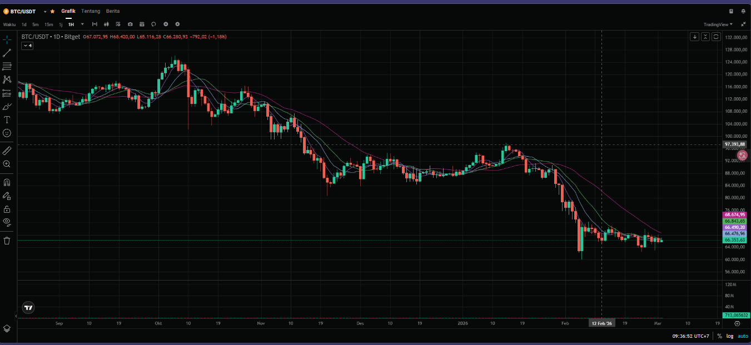The width and height of the screenshot is (751, 345).
Task: Toggle the log scale option
Action: [x=729, y=336]
